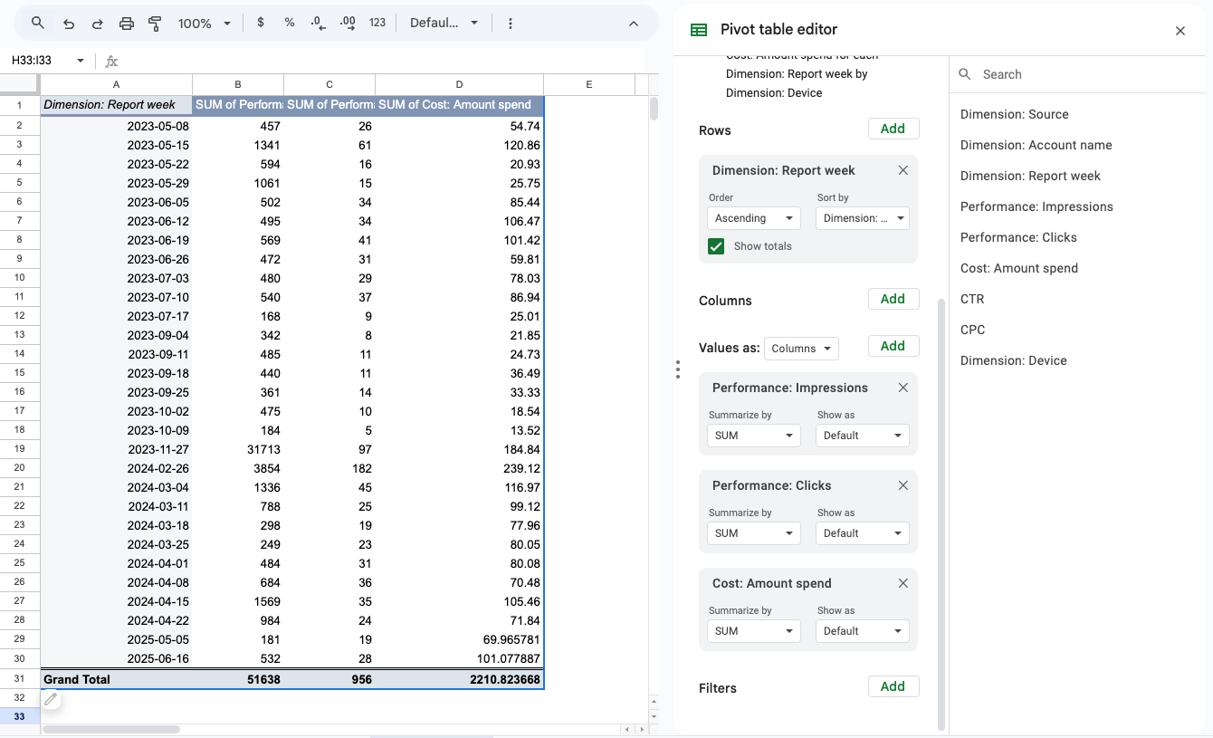Open Show as dropdown for Cost: Amount spend

(862, 630)
